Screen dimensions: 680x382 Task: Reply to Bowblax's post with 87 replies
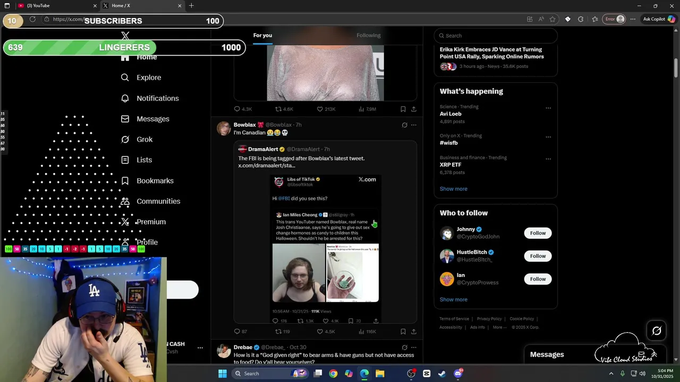tap(241, 332)
